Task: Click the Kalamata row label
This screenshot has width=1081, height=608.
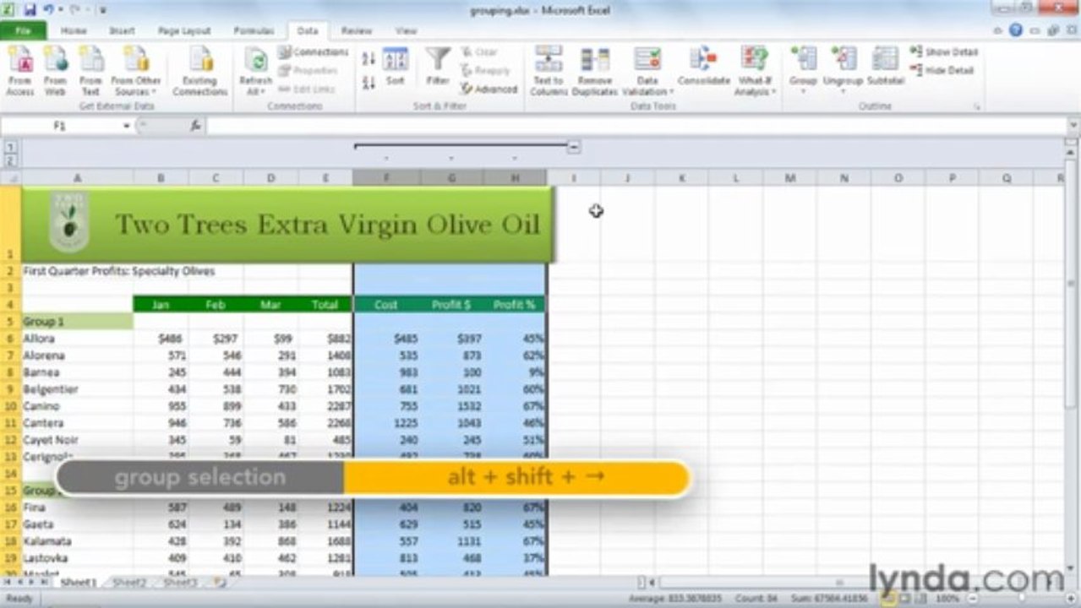Action: click(77, 541)
